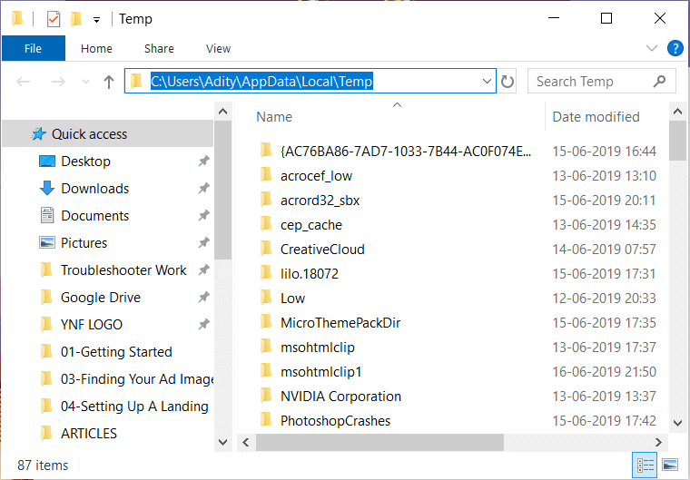Screen dimensions: 690x480
Task: Go up one folder level arrow
Action: (109, 82)
